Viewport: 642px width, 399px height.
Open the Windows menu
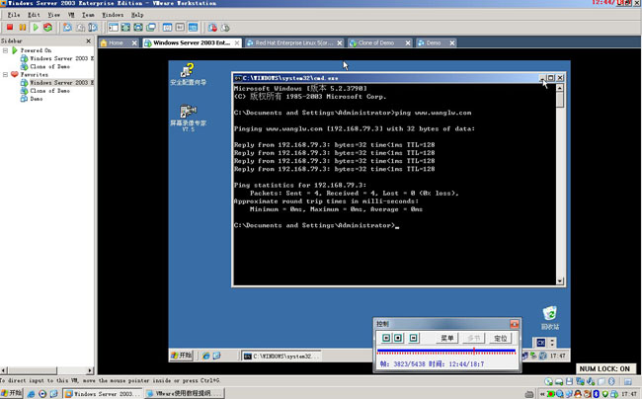coord(113,15)
